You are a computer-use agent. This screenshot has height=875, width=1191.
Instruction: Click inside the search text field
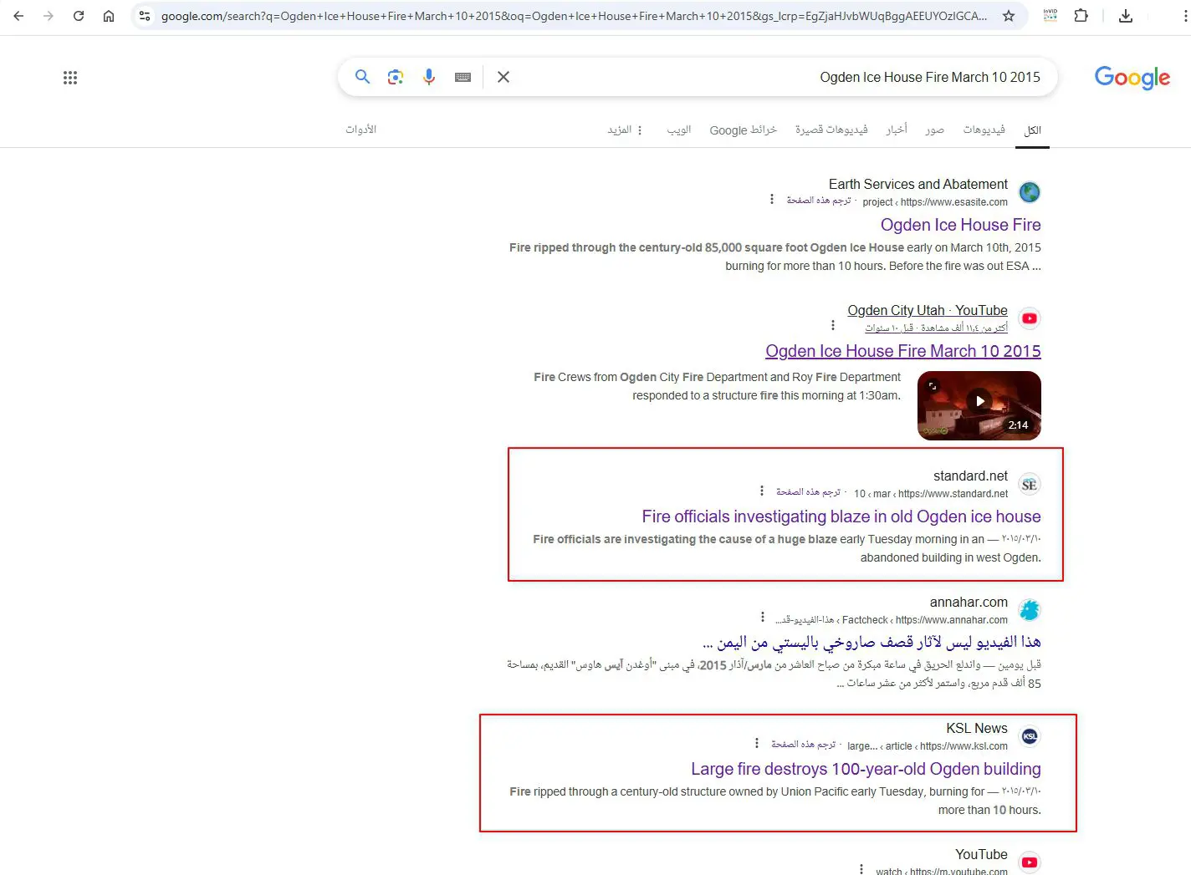778,77
